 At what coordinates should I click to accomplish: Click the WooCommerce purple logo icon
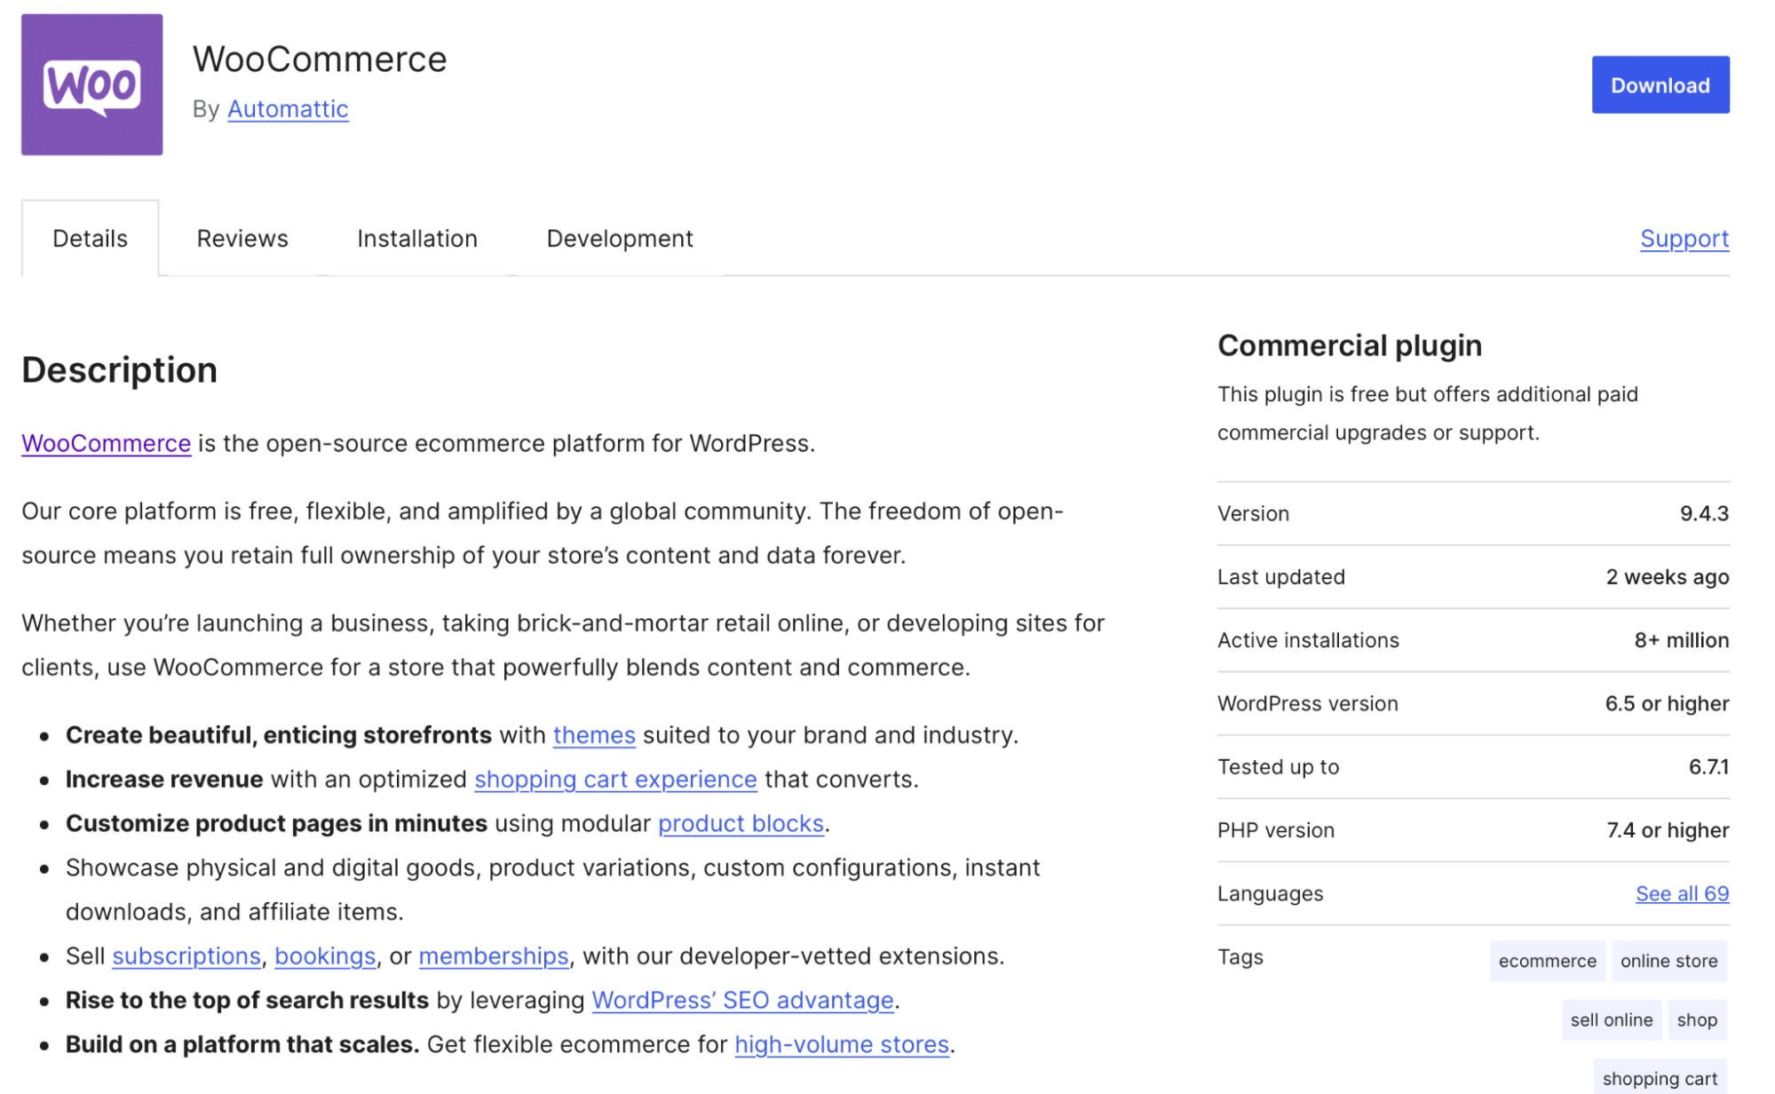[x=91, y=84]
